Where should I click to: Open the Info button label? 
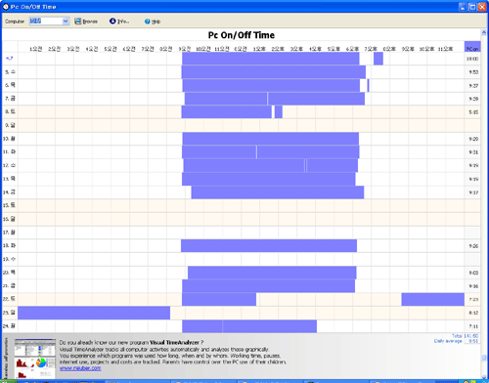(x=123, y=21)
